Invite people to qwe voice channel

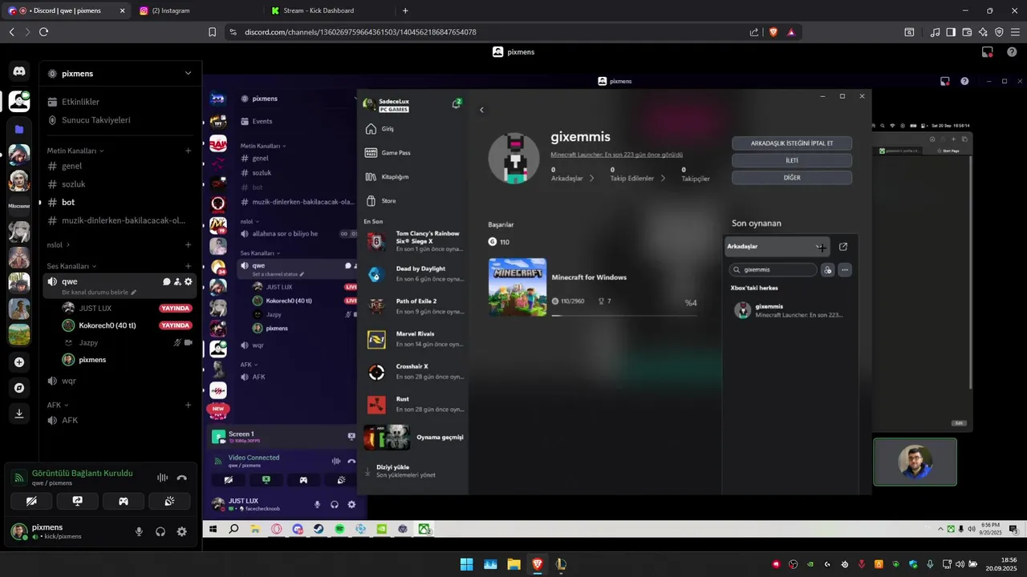tap(177, 281)
